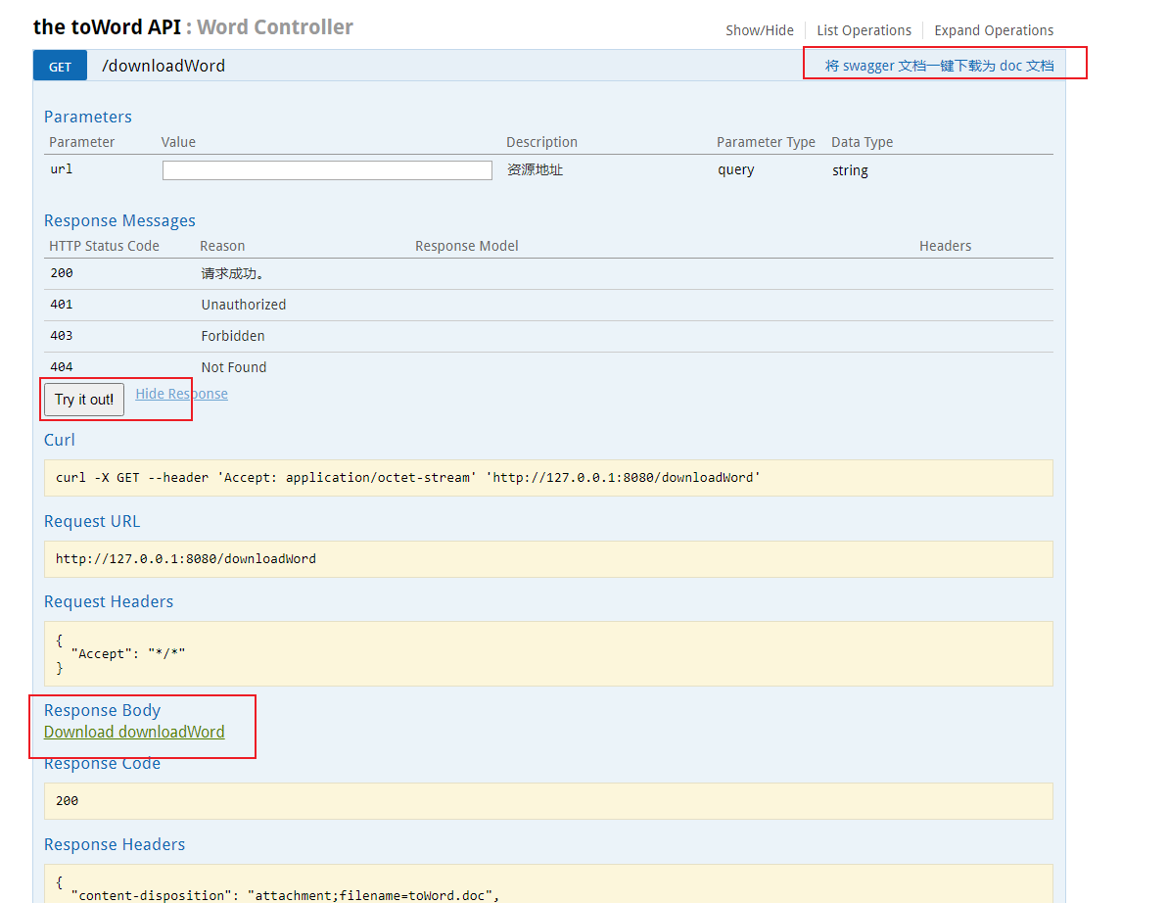This screenshot has height=903, width=1168.
Task: Click the 资源地址 description text
Action: (x=535, y=169)
